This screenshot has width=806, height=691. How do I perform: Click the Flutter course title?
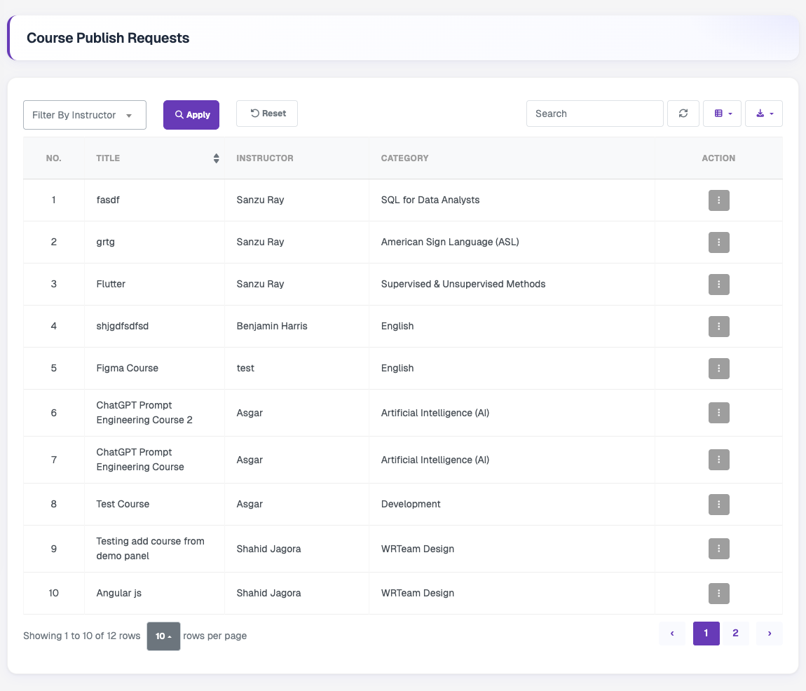coord(111,284)
